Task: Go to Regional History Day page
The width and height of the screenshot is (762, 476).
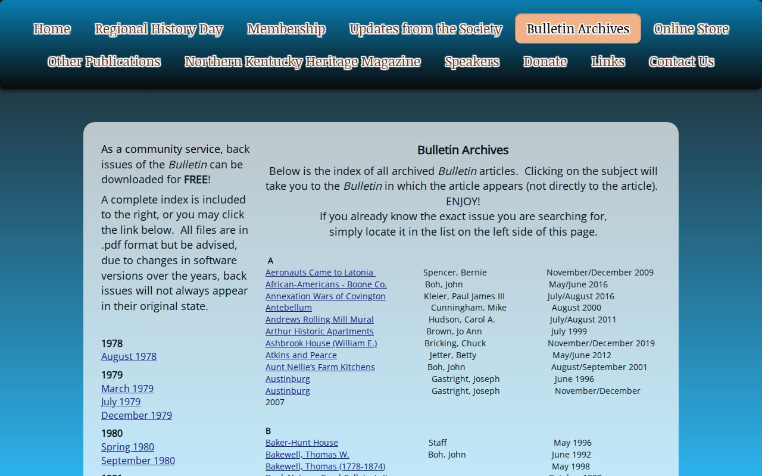Action: [158, 29]
